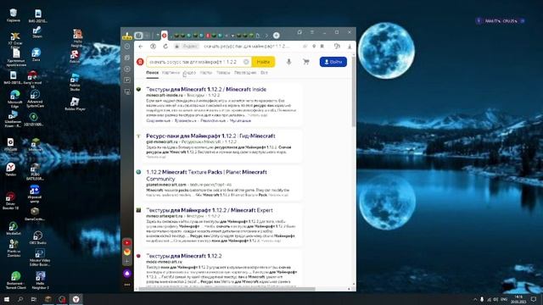
Task: Open the shopping cart icon
Action: [306, 62]
